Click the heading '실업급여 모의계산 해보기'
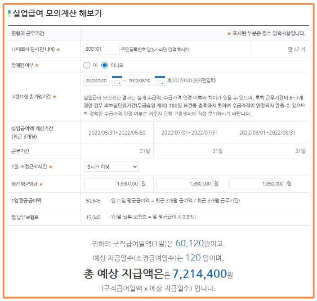This screenshot has height=301, width=317. pyautogui.click(x=57, y=13)
